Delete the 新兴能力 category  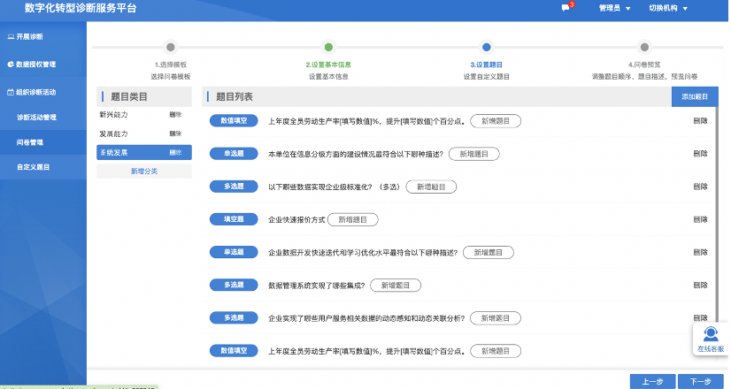point(175,114)
